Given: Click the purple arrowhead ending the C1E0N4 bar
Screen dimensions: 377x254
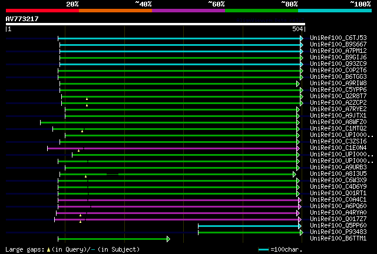Looking at the screenshot, I should 298,149.
